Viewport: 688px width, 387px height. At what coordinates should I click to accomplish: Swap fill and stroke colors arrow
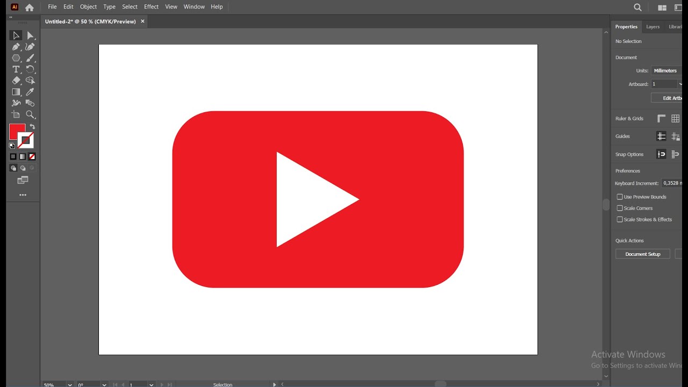(x=32, y=127)
